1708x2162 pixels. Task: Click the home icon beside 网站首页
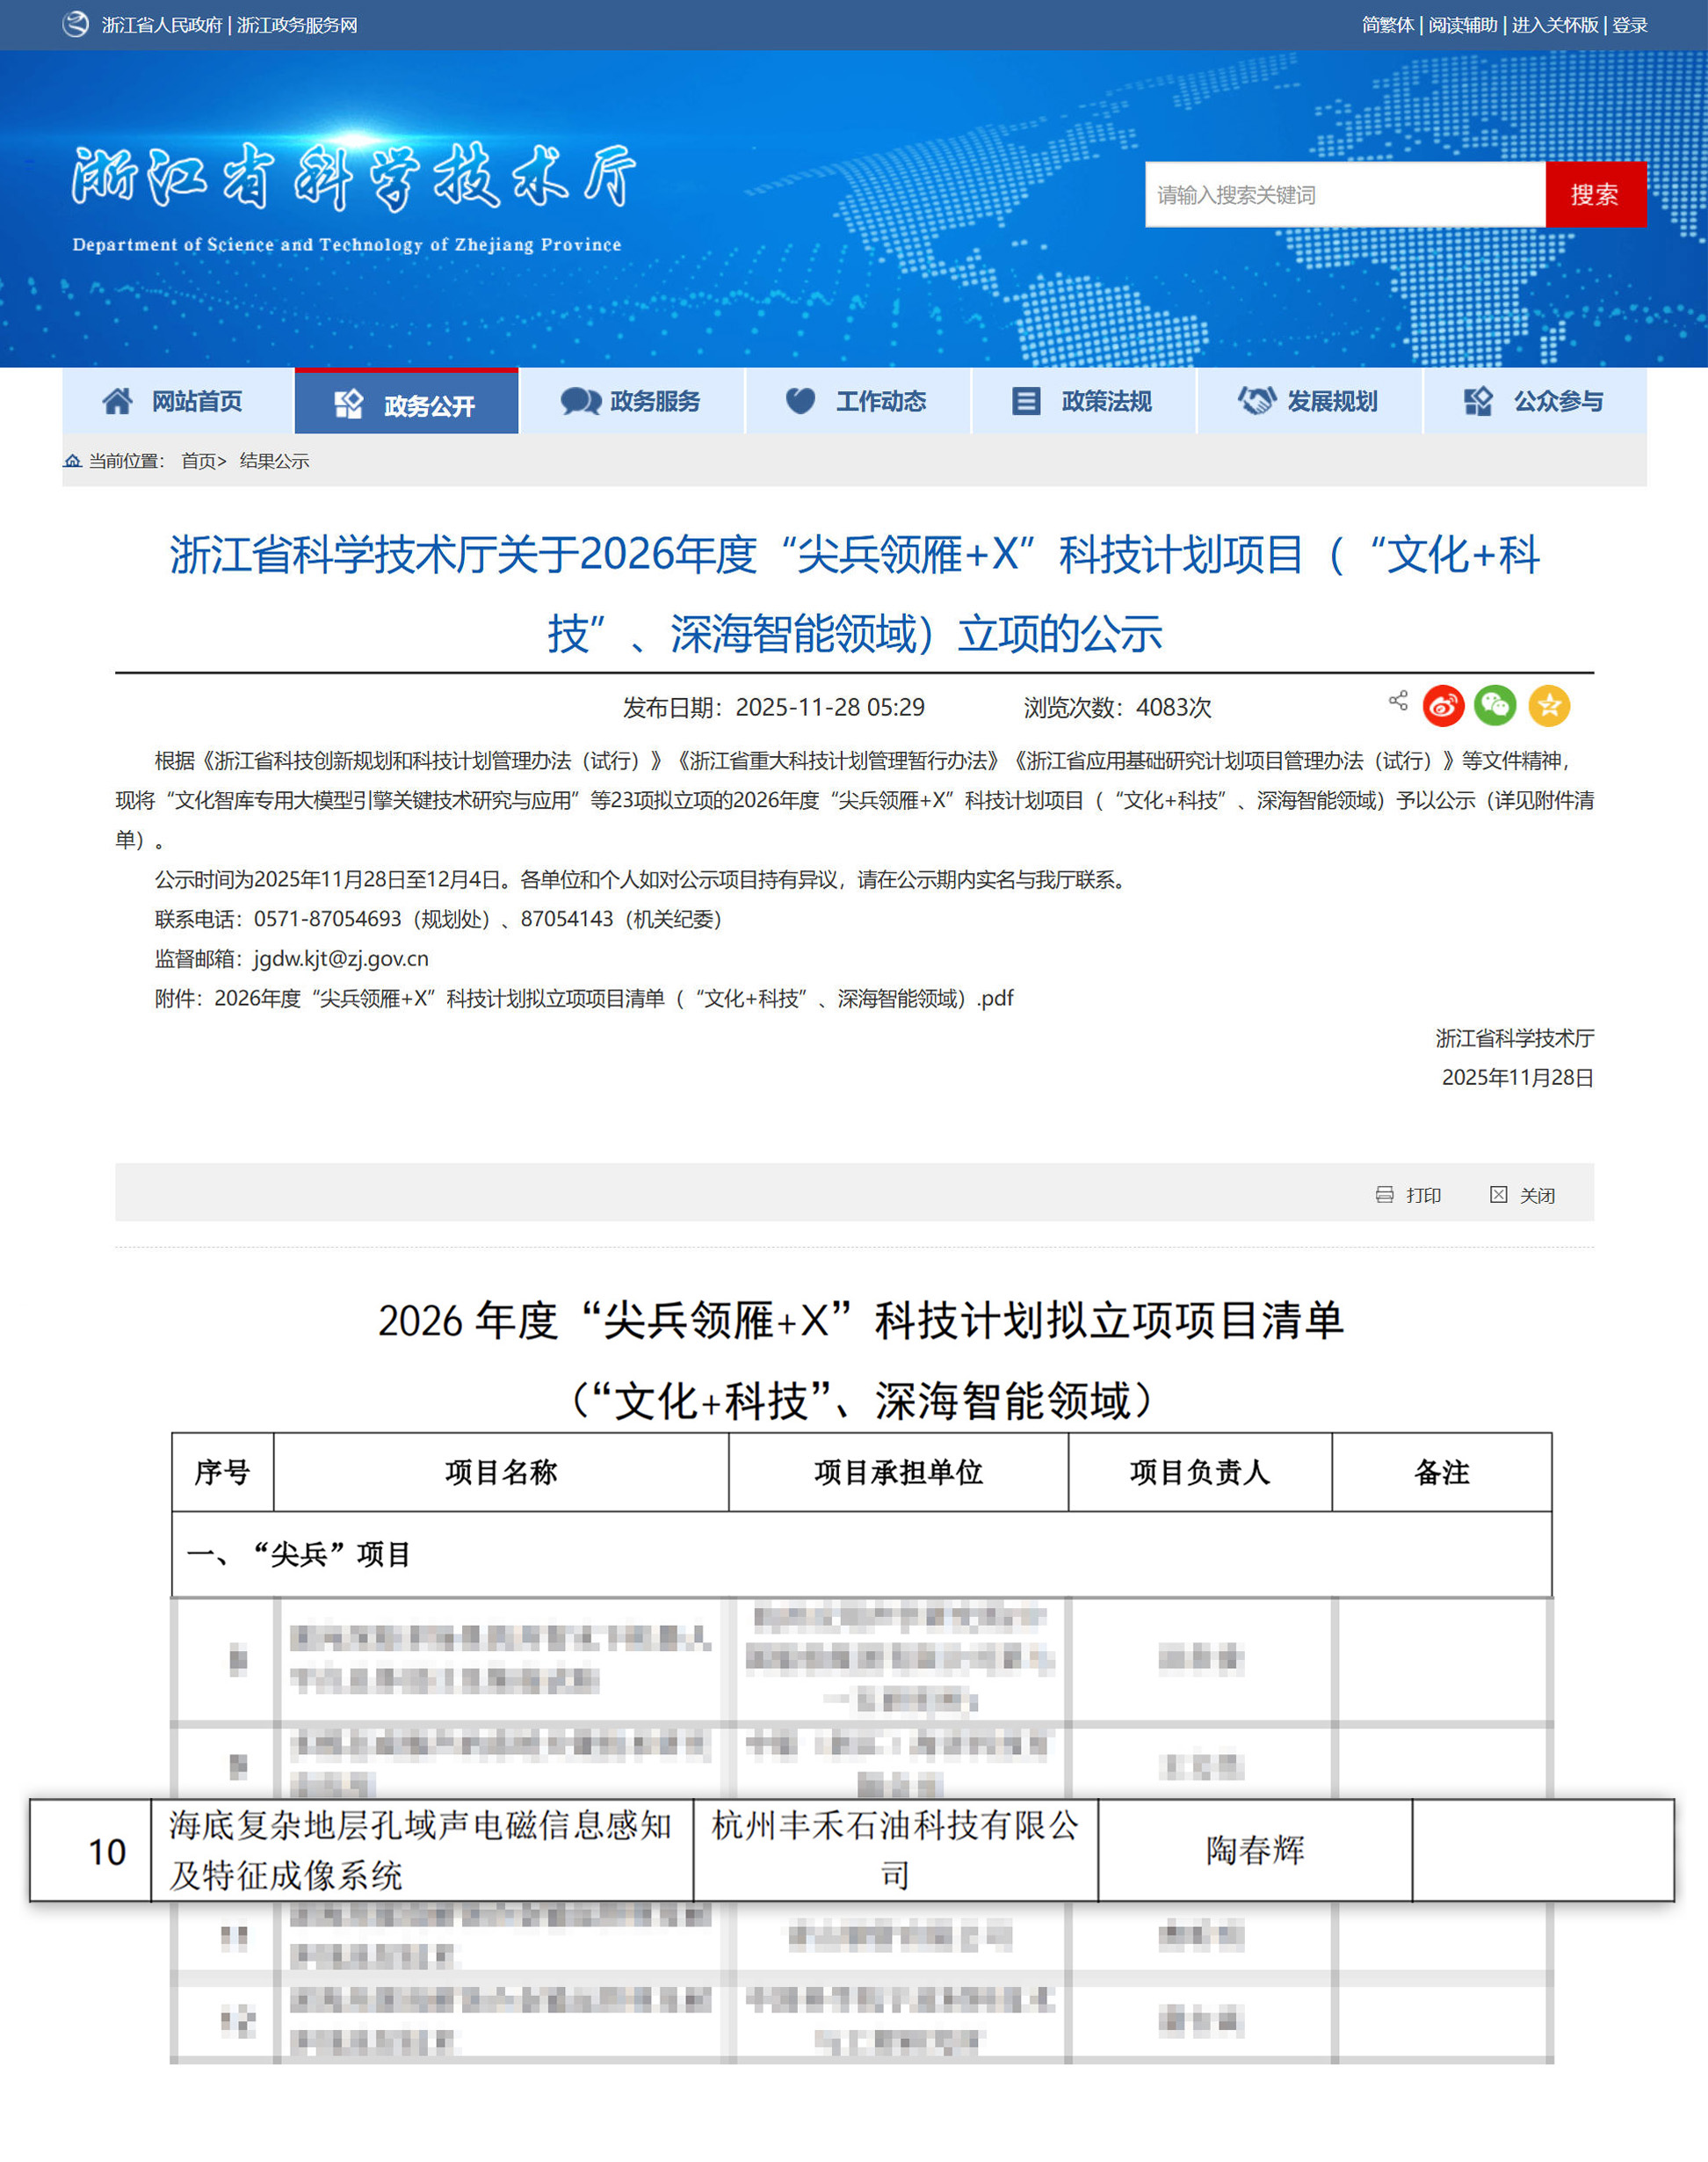(x=117, y=400)
